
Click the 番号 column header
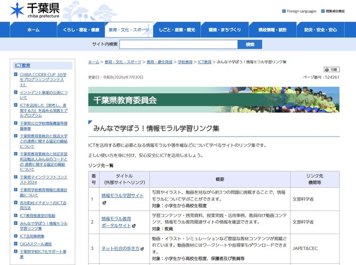pos(94,179)
